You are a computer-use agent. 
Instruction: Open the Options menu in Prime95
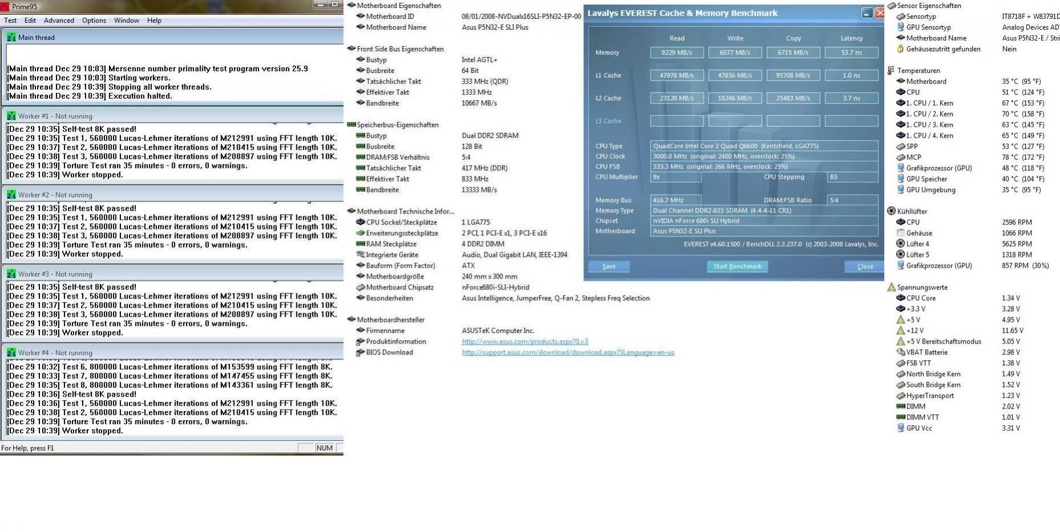pos(94,20)
